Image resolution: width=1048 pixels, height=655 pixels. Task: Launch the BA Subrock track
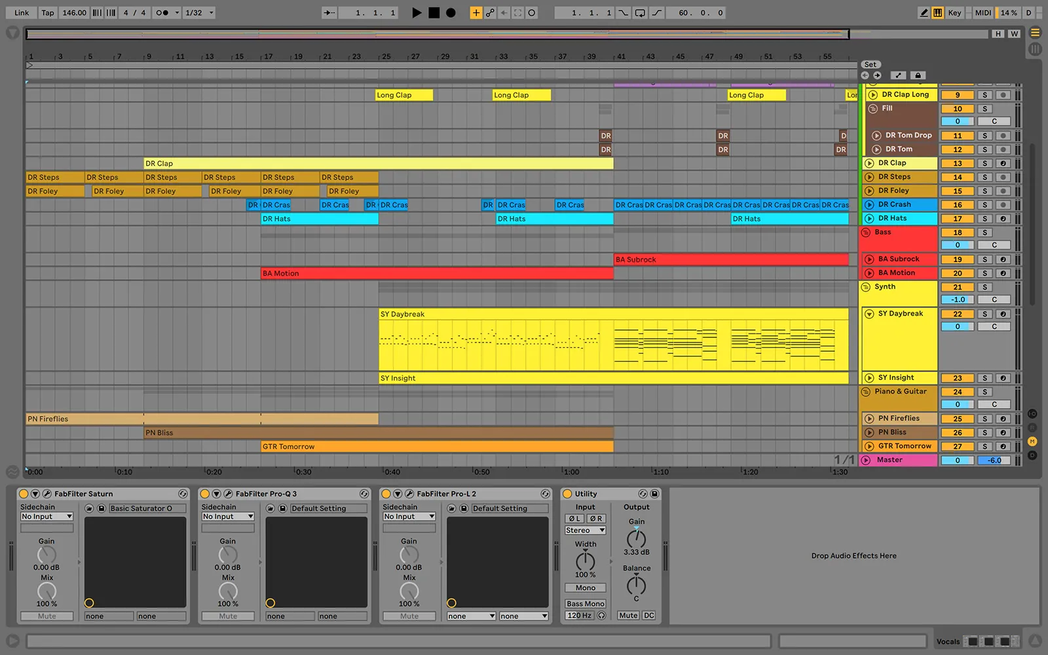(x=869, y=259)
